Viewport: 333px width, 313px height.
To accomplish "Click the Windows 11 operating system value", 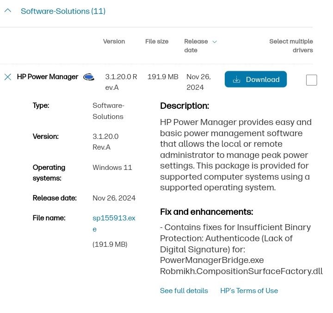I will [112, 168].
